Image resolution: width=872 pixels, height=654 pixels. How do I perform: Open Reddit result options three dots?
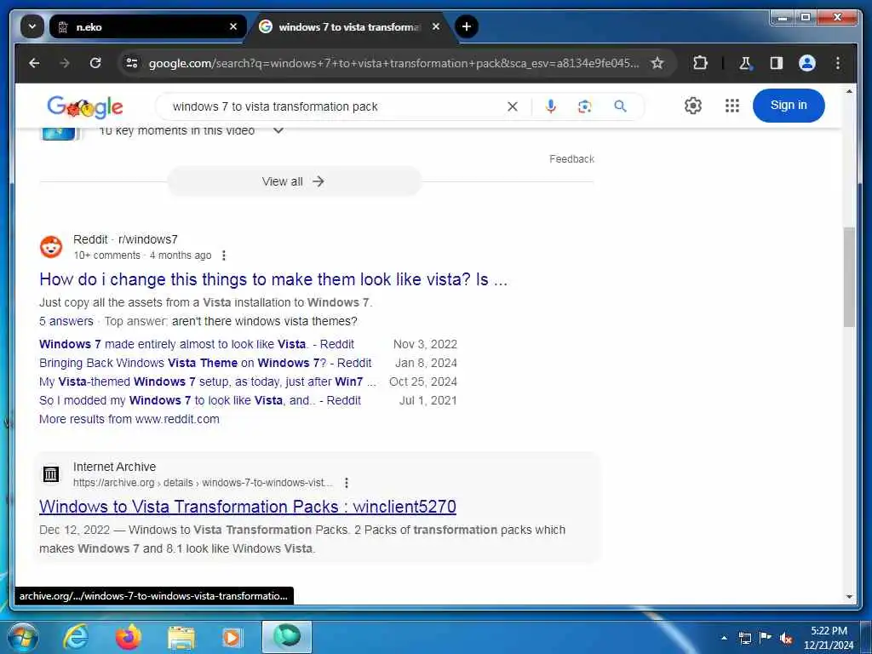(x=224, y=255)
